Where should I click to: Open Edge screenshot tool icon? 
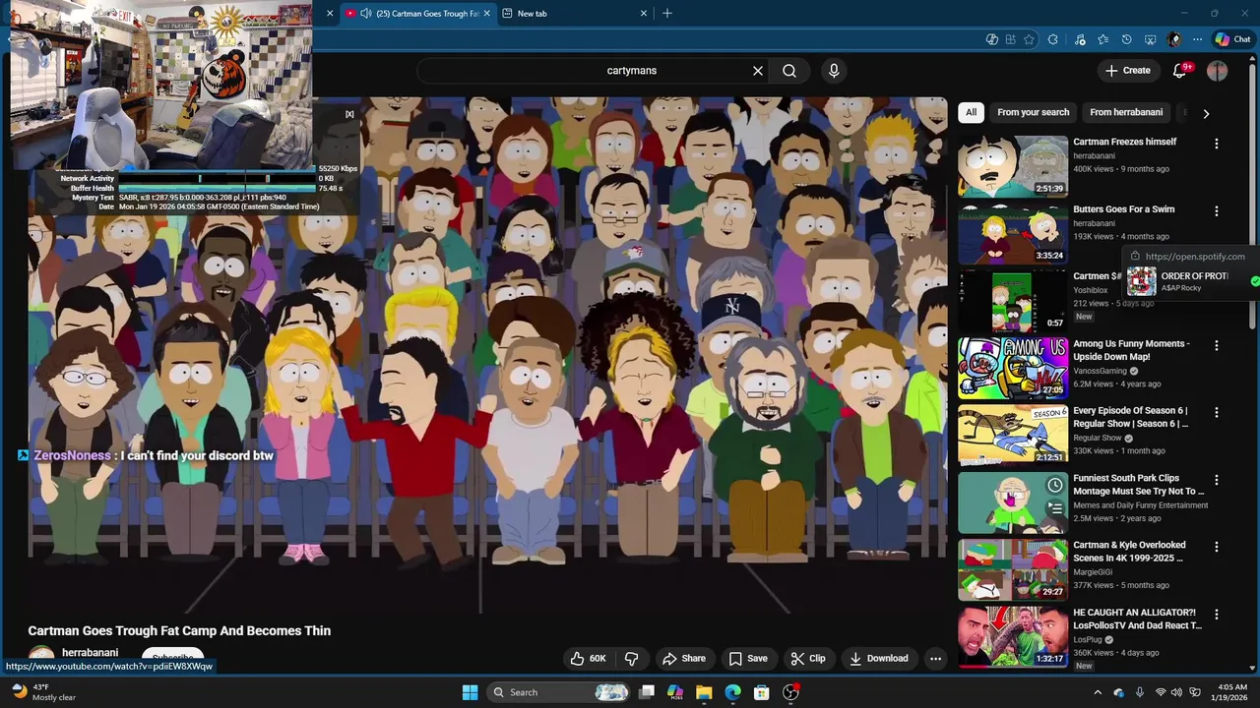[1150, 39]
